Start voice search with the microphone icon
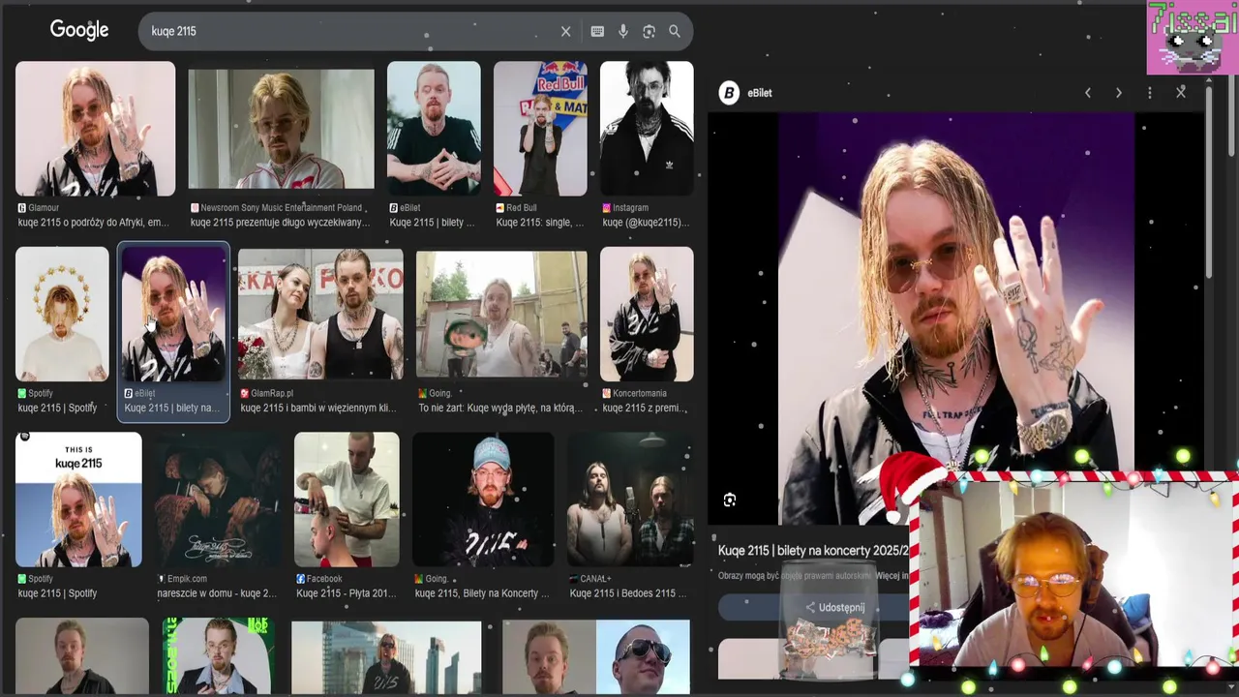Viewport: 1239px width, 697px height. (x=623, y=31)
